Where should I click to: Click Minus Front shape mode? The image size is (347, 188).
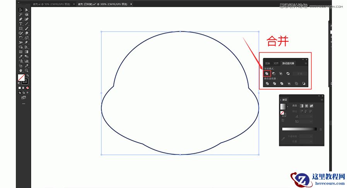(274, 74)
